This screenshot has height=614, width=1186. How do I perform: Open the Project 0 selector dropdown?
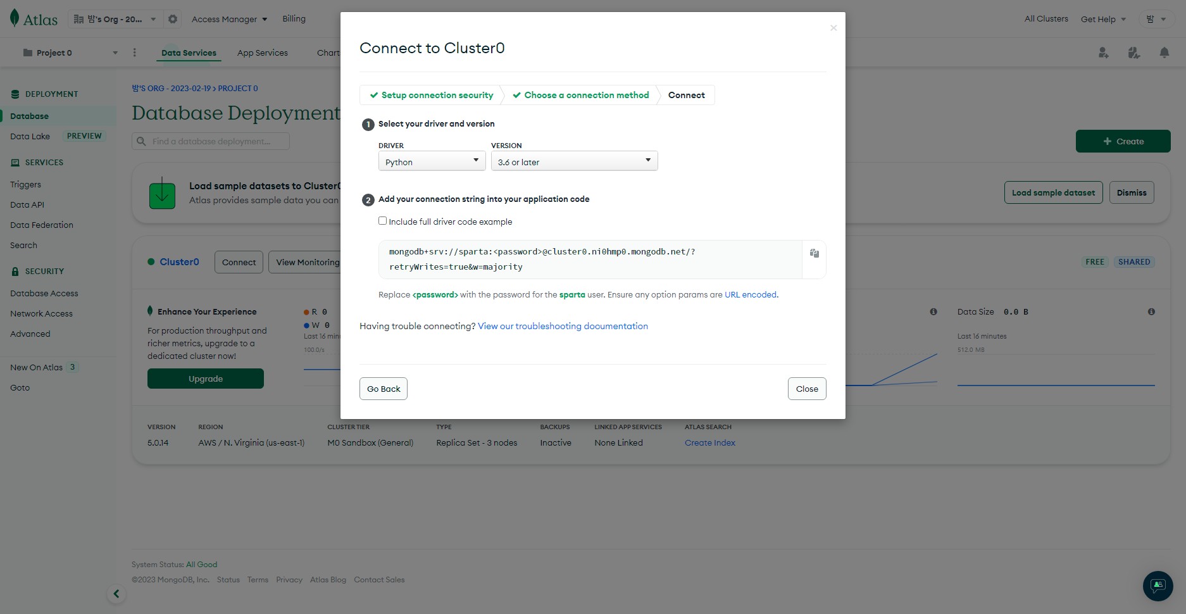point(70,53)
